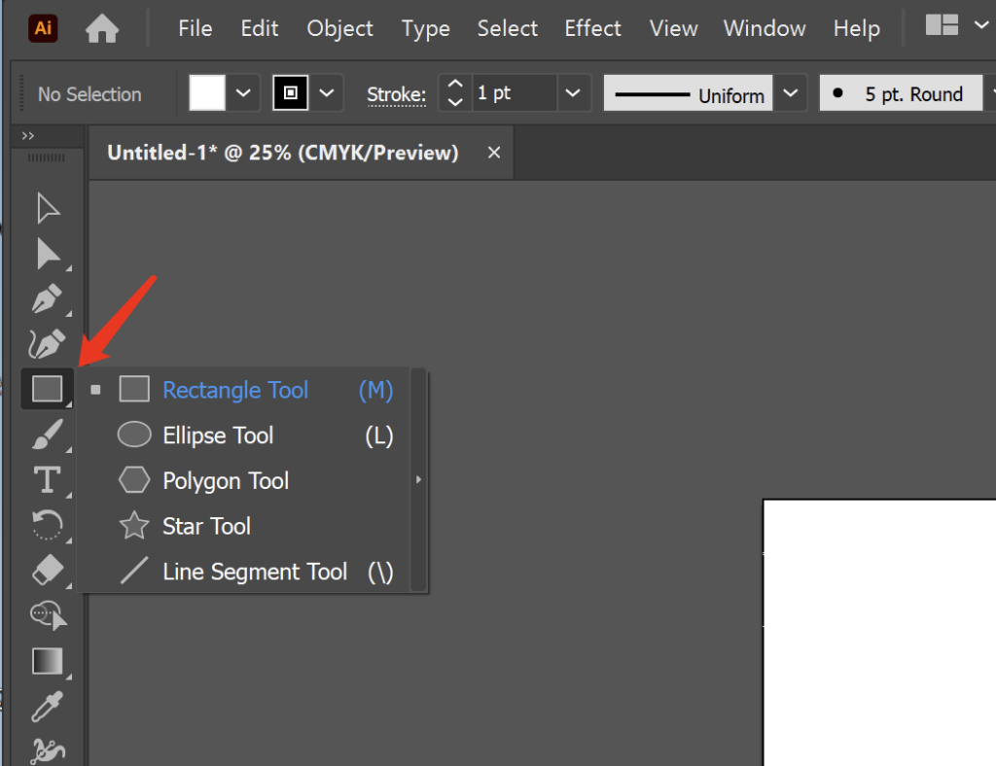The width and height of the screenshot is (996, 766).
Task: Select the Gradient tool
Action: (48, 661)
